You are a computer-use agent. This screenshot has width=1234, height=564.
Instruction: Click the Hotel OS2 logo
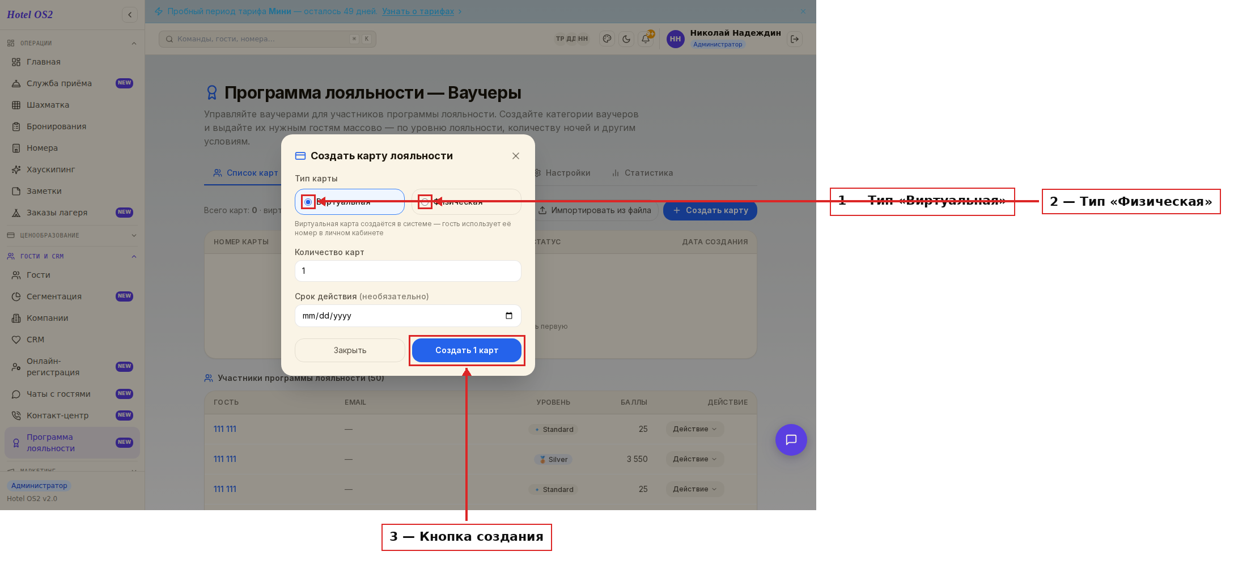coord(30,15)
